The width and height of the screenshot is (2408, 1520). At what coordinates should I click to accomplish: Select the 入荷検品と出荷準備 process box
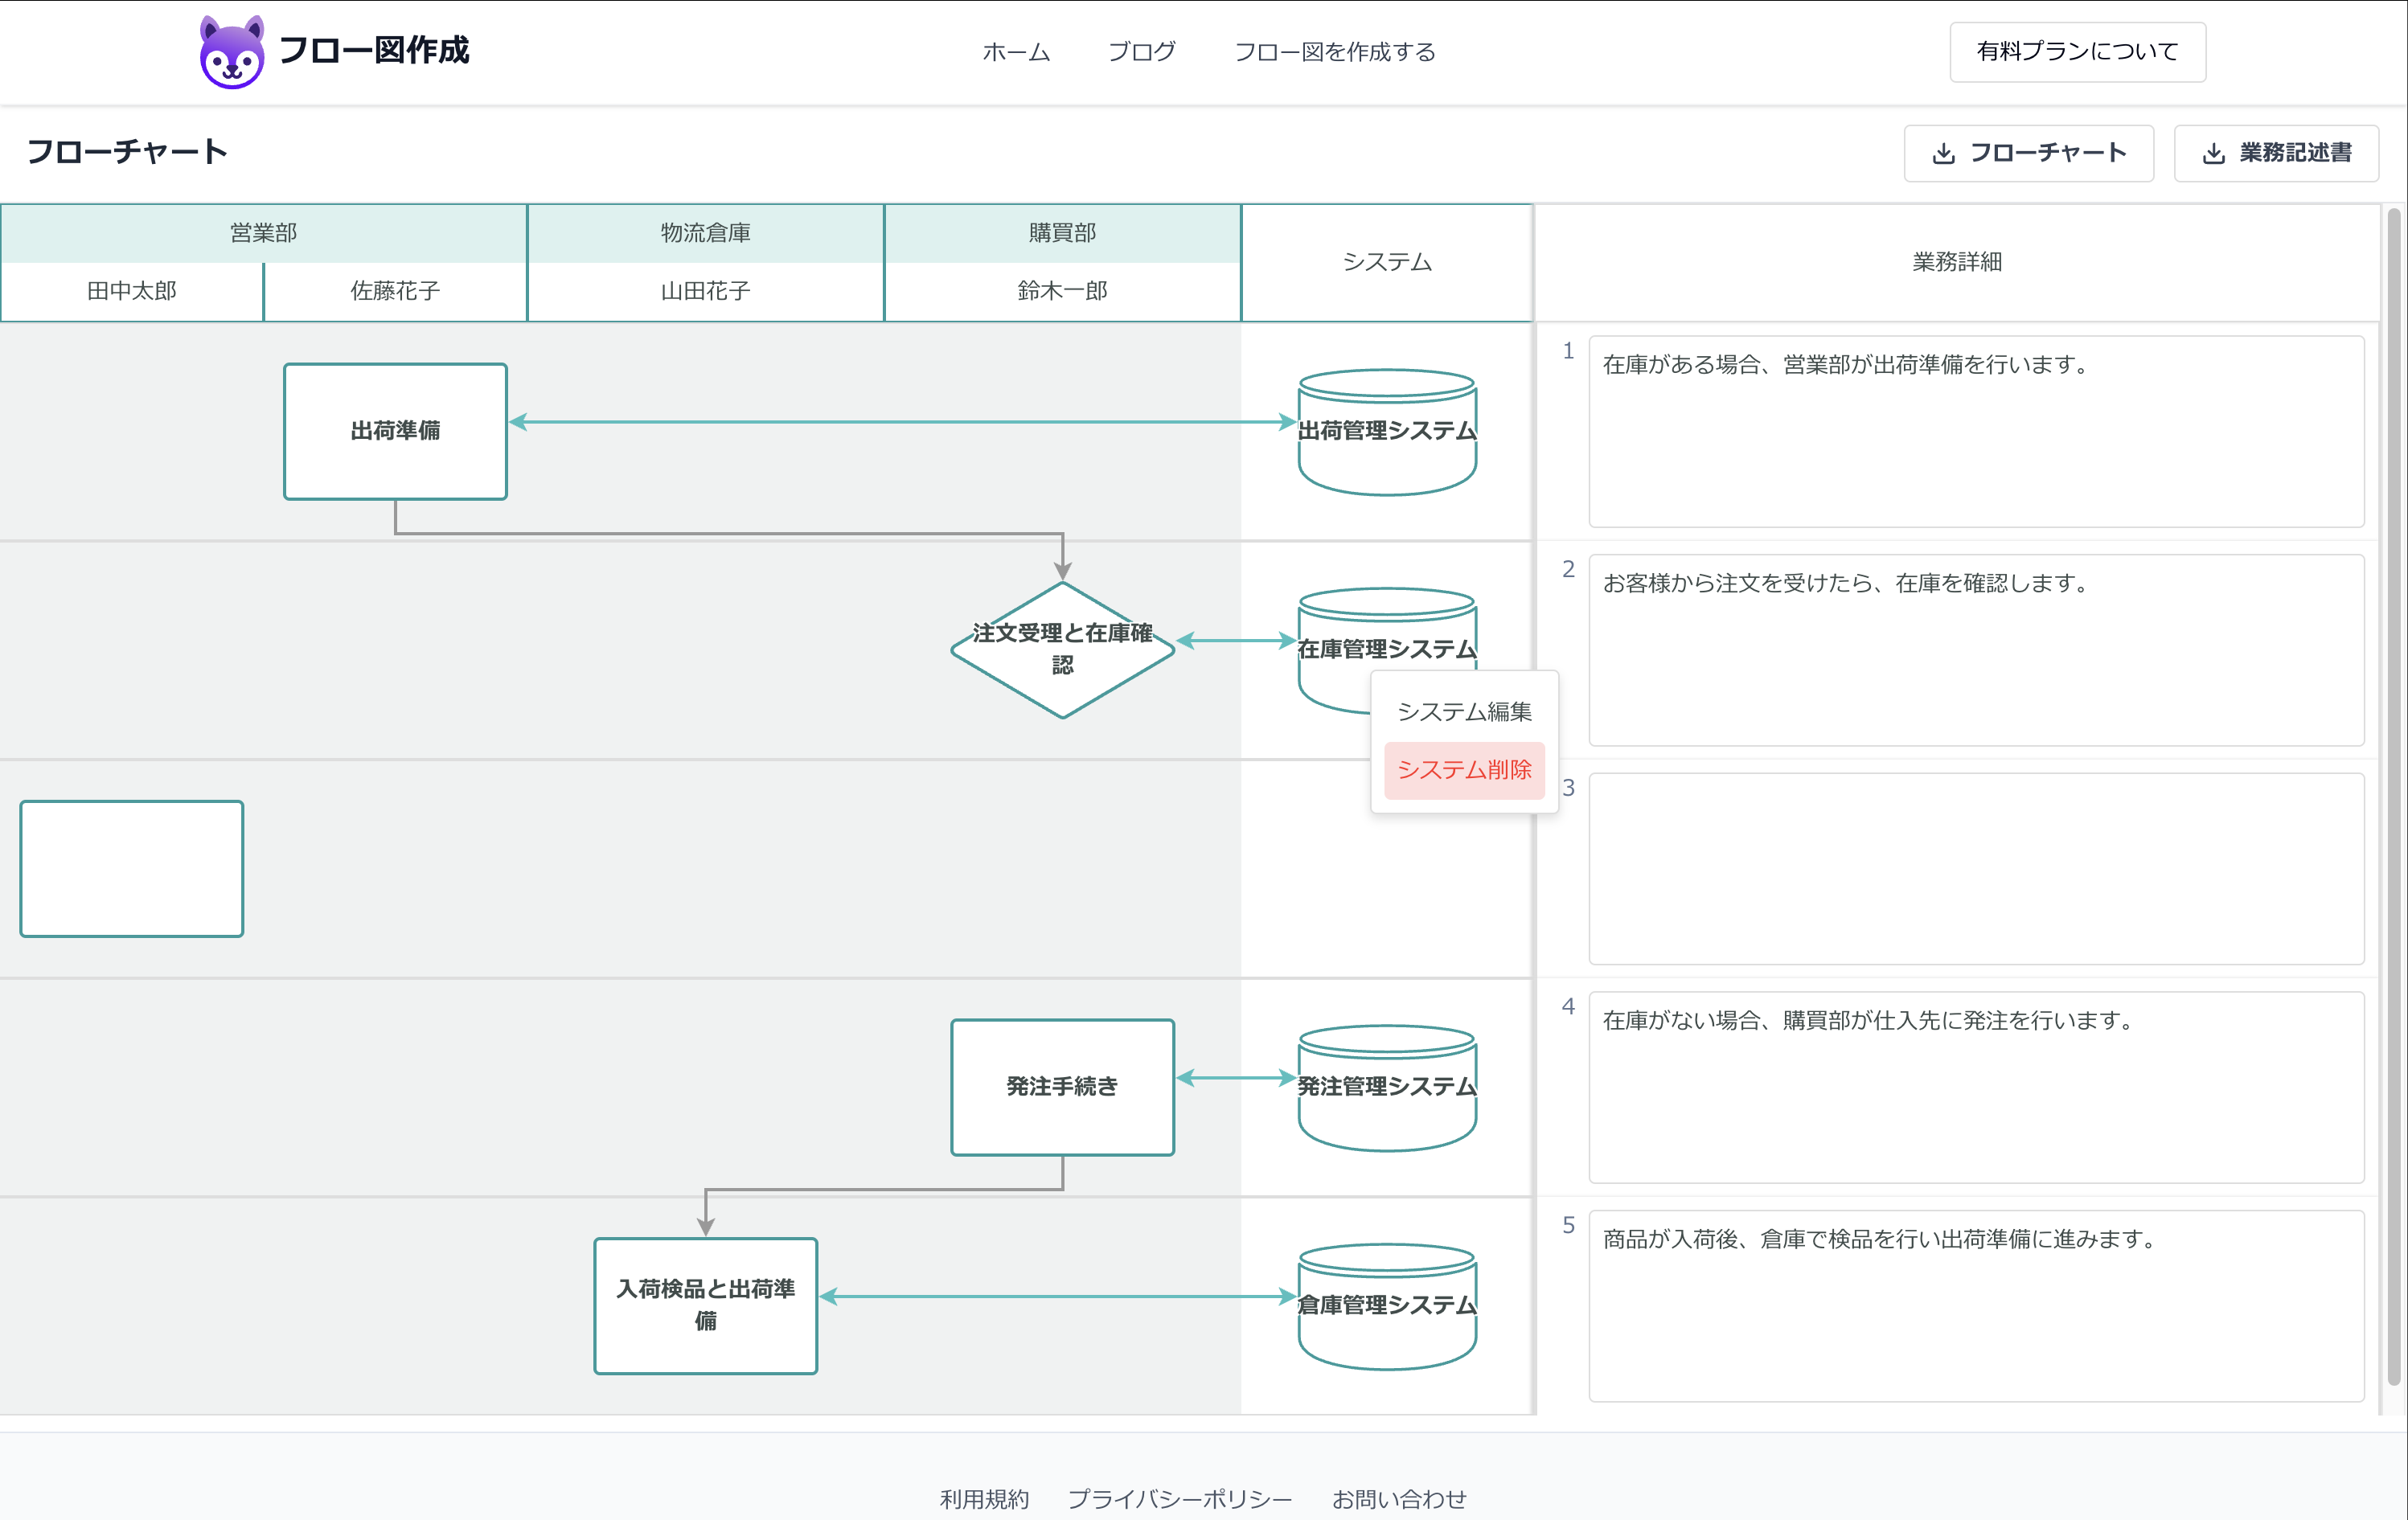click(x=705, y=1306)
